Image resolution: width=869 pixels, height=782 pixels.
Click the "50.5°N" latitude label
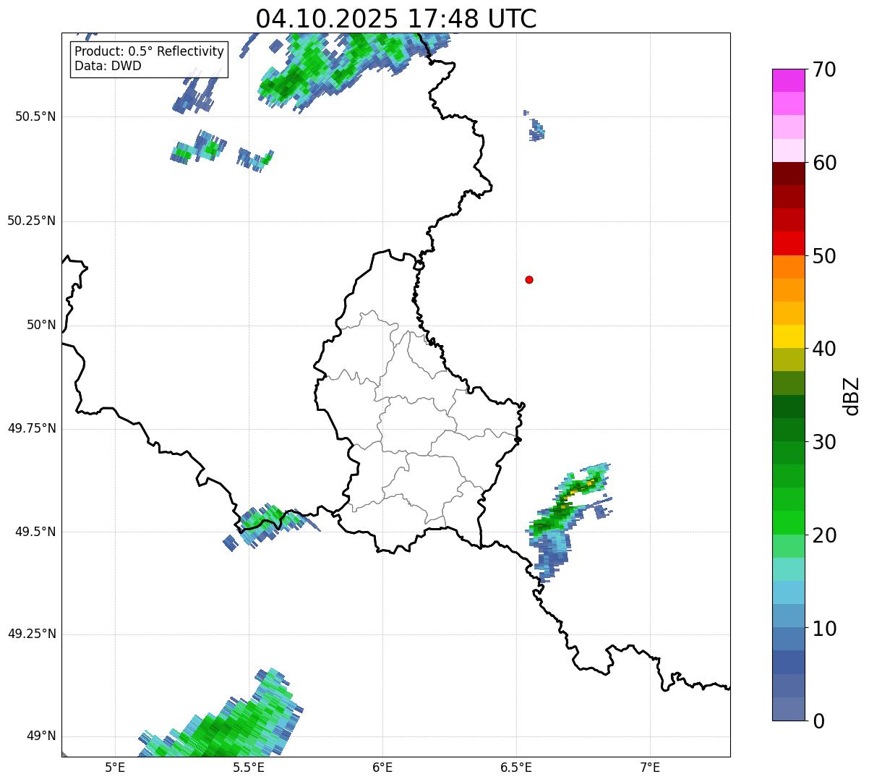(35, 116)
